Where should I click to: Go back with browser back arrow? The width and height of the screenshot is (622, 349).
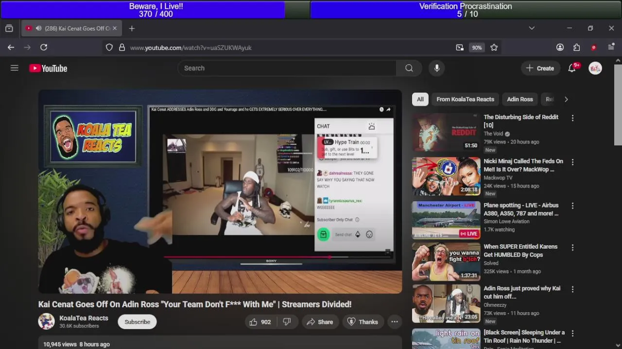[x=11, y=48]
